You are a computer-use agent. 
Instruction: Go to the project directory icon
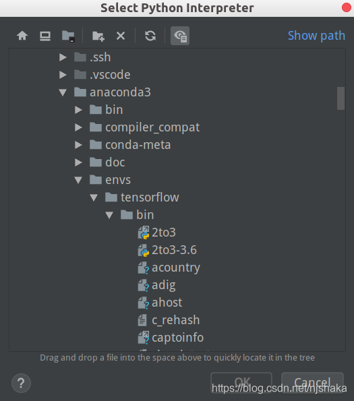[68, 36]
